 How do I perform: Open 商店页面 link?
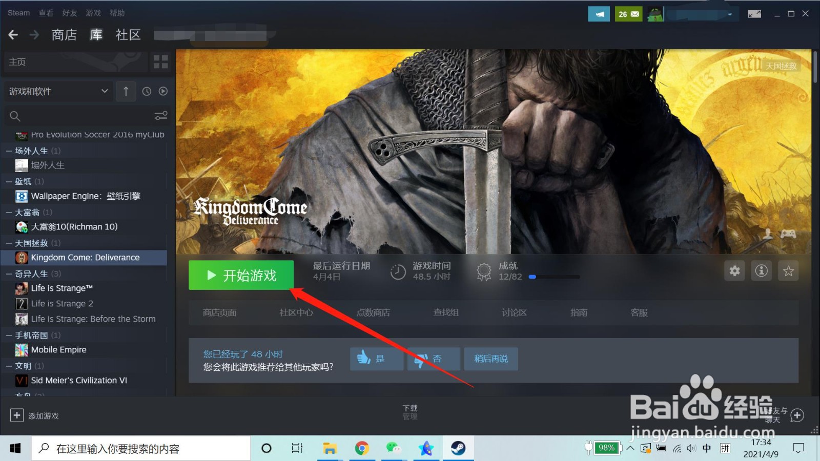(x=219, y=312)
